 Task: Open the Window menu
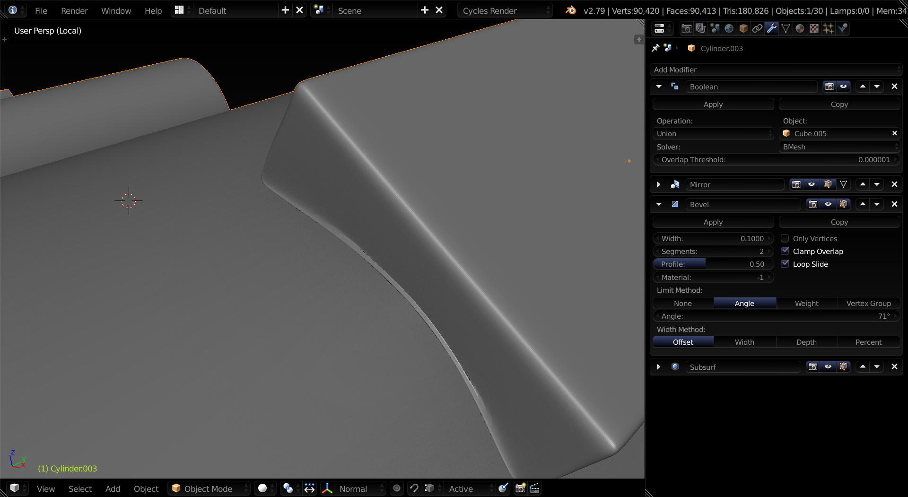116,10
